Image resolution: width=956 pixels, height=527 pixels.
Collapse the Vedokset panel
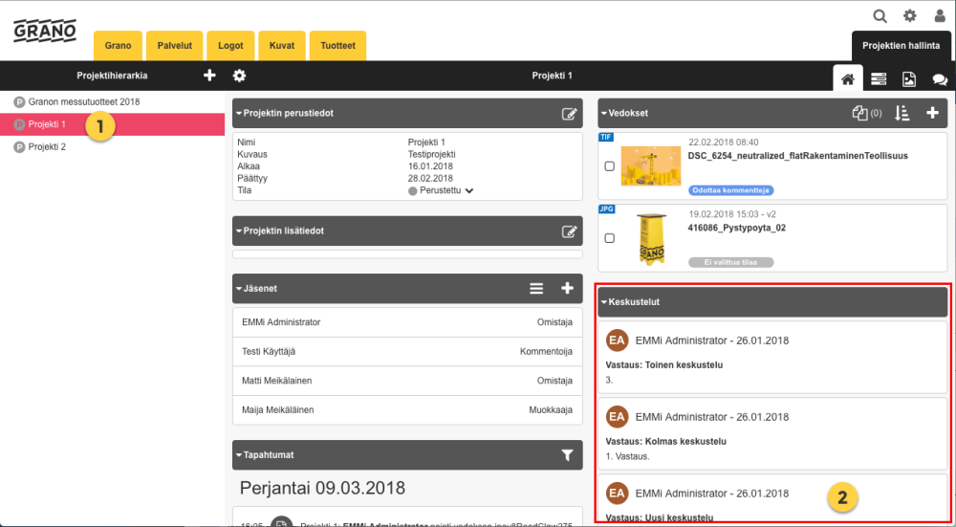(604, 114)
